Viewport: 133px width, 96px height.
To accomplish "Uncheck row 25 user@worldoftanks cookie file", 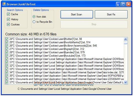I will click(7, 42).
